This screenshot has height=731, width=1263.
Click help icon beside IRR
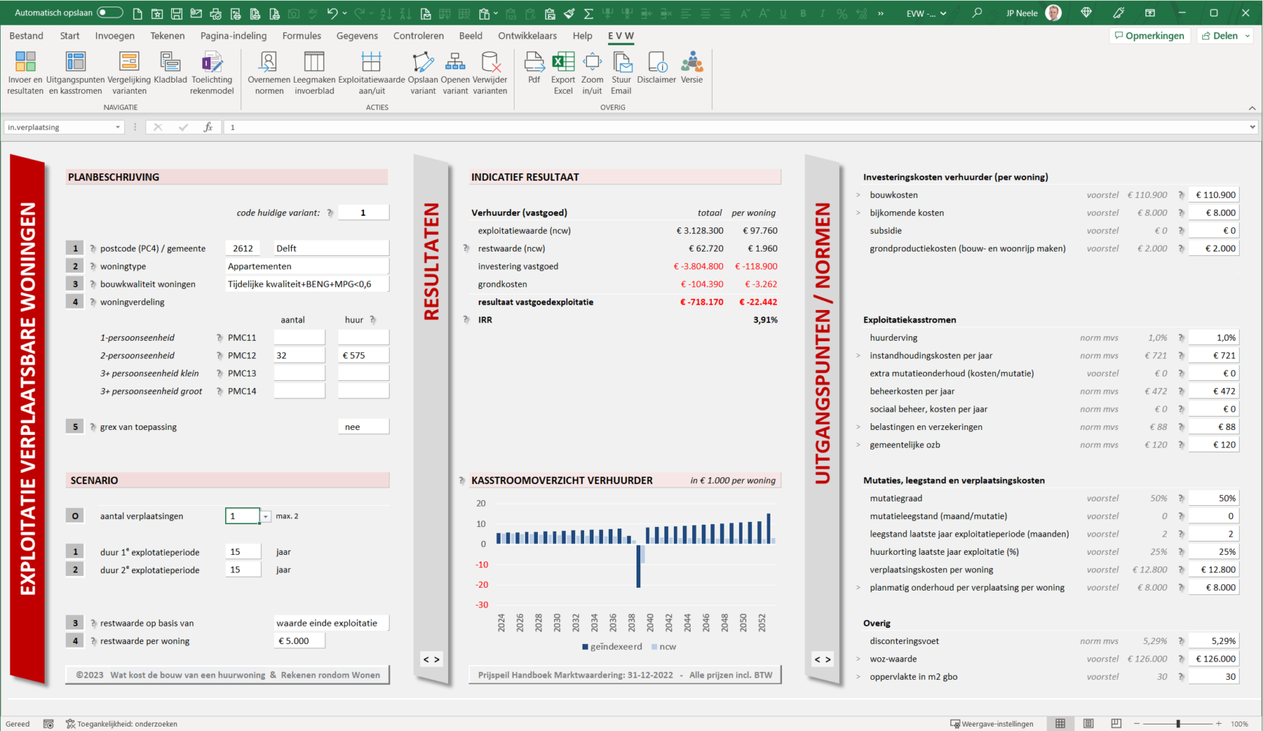coord(466,319)
